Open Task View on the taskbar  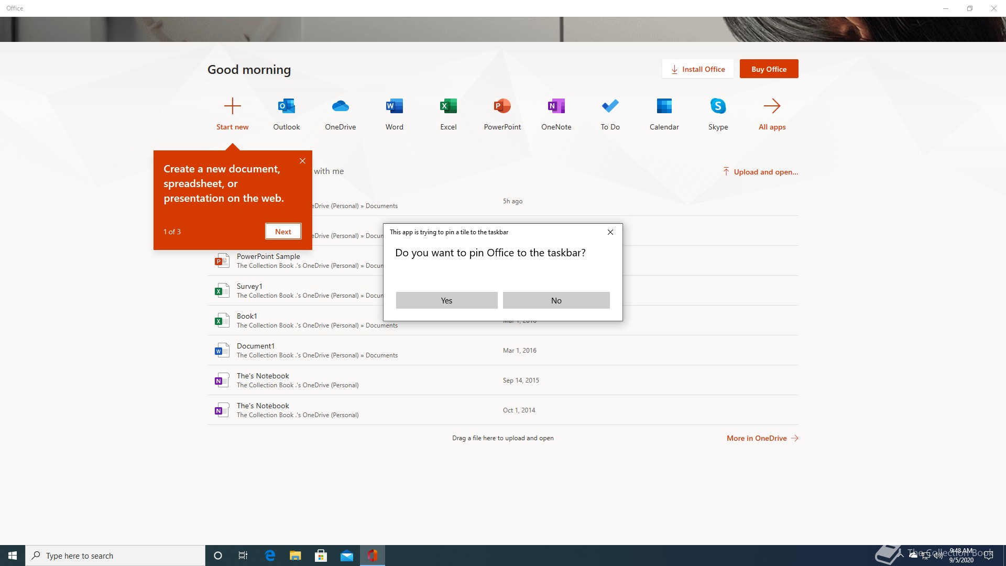coord(243,556)
